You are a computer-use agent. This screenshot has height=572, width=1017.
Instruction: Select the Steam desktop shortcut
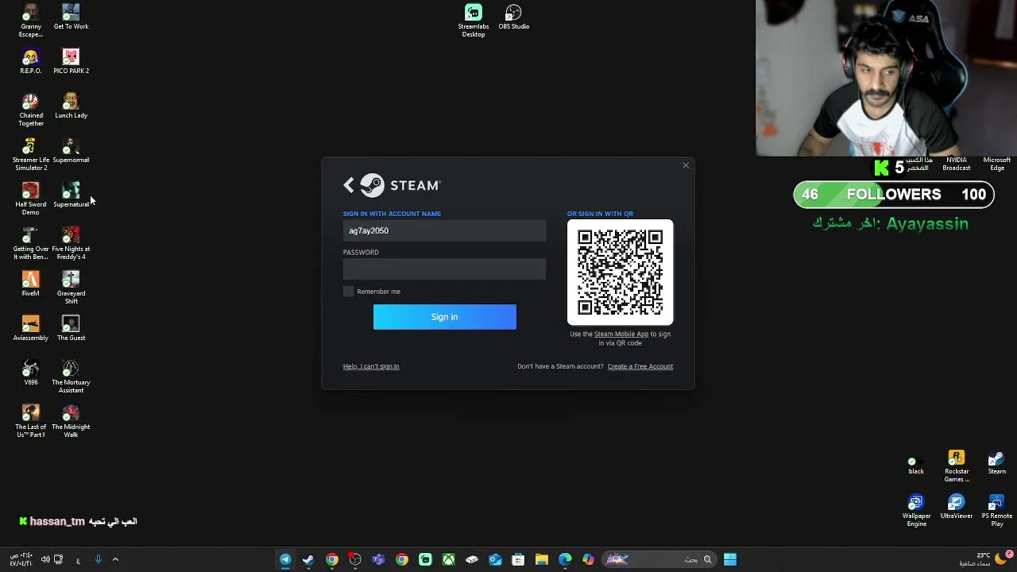pos(996,463)
